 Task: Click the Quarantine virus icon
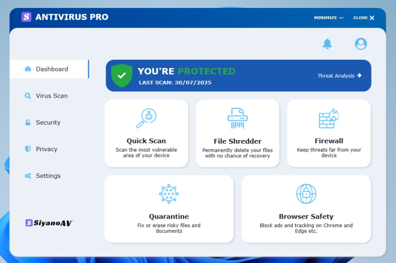click(x=169, y=194)
